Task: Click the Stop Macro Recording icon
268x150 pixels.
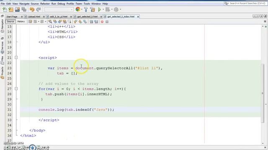Action: coord(107,22)
